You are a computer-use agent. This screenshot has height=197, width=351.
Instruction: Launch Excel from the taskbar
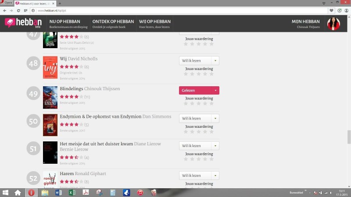[x=72, y=192]
